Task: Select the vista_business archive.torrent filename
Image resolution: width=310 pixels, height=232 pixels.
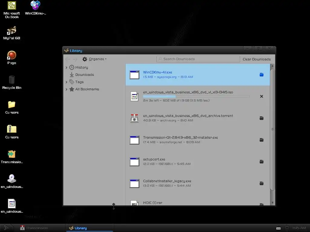Action: [x=188, y=116]
